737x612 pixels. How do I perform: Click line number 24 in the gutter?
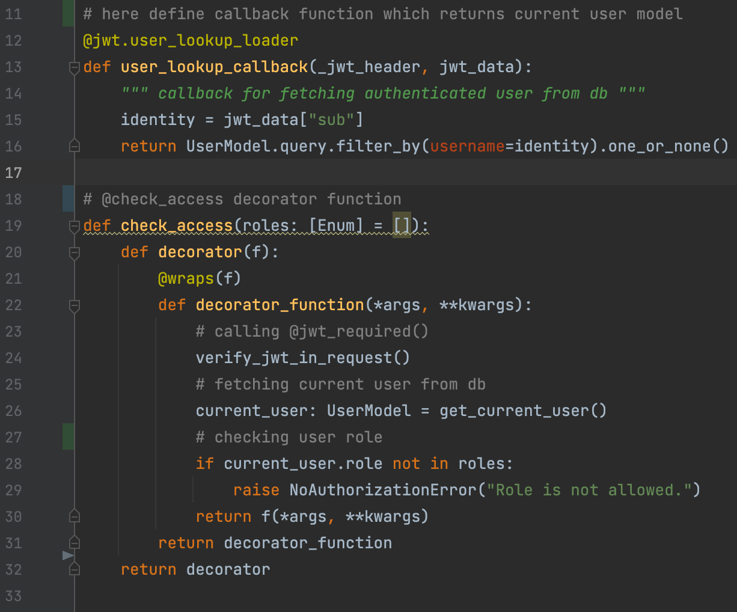coord(13,358)
